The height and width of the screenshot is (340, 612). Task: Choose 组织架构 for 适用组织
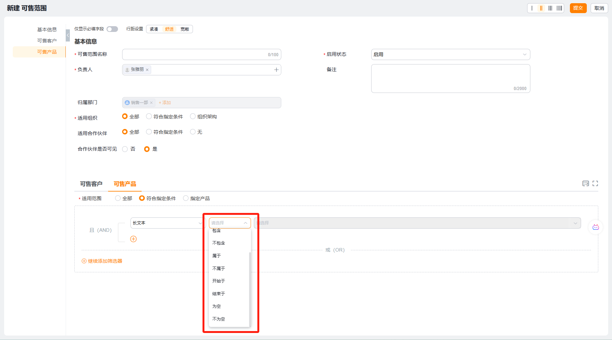click(193, 117)
